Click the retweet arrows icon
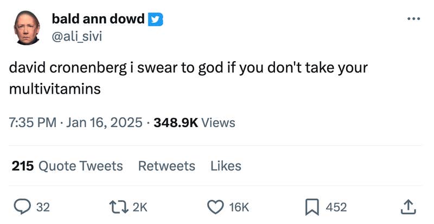434x224 pixels. click(x=118, y=206)
